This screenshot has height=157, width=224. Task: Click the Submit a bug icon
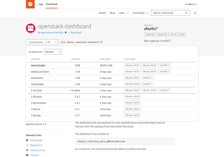coord(27,150)
